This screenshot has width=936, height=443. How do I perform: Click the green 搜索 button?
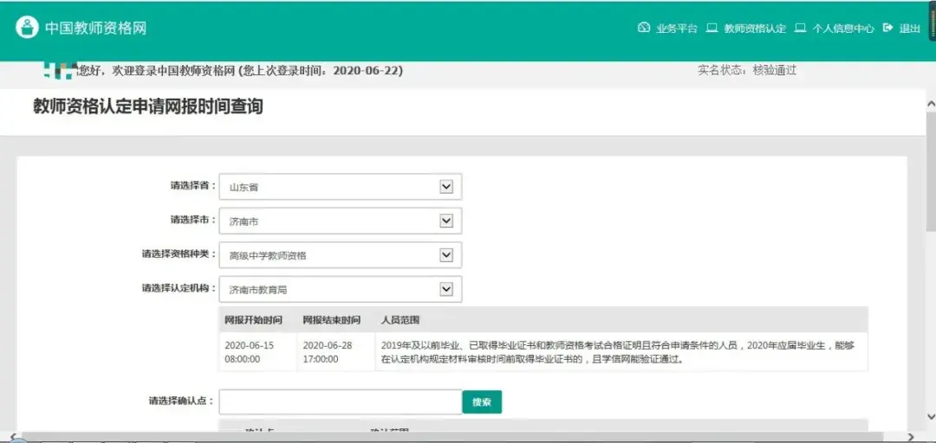tap(482, 401)
